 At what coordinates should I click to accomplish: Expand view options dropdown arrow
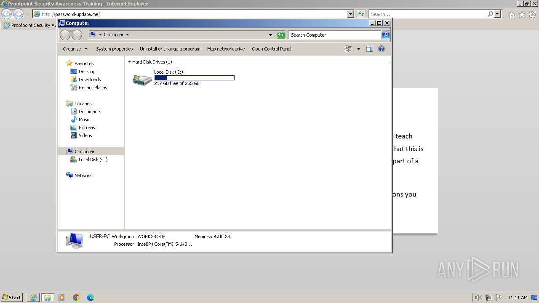point(358,49)
